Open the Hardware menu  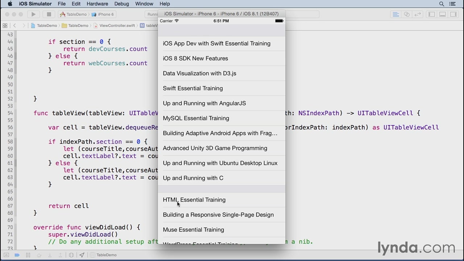[x=97, y=4]
